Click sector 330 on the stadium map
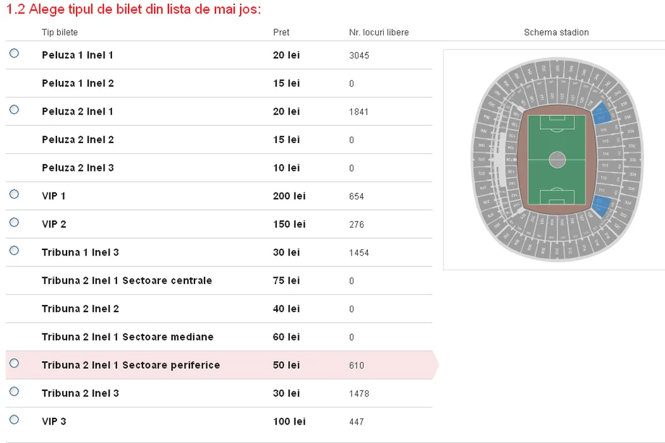 (633, 159)
